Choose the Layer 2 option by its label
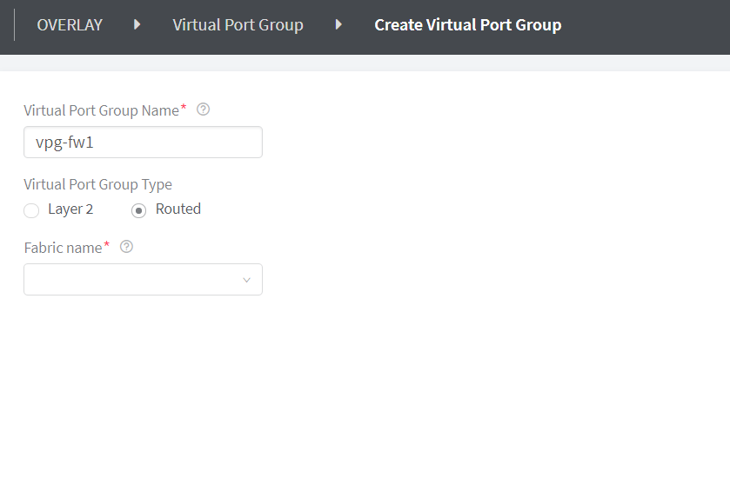This screenshot has height=498, width=730. pyautogui.click(x=70, y=209)
